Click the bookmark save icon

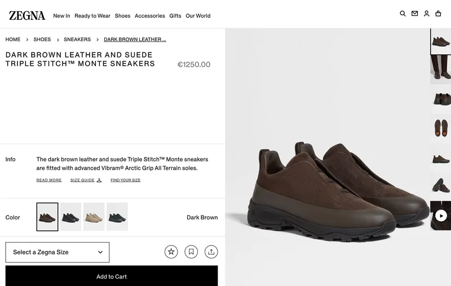(x=191, y=252)
